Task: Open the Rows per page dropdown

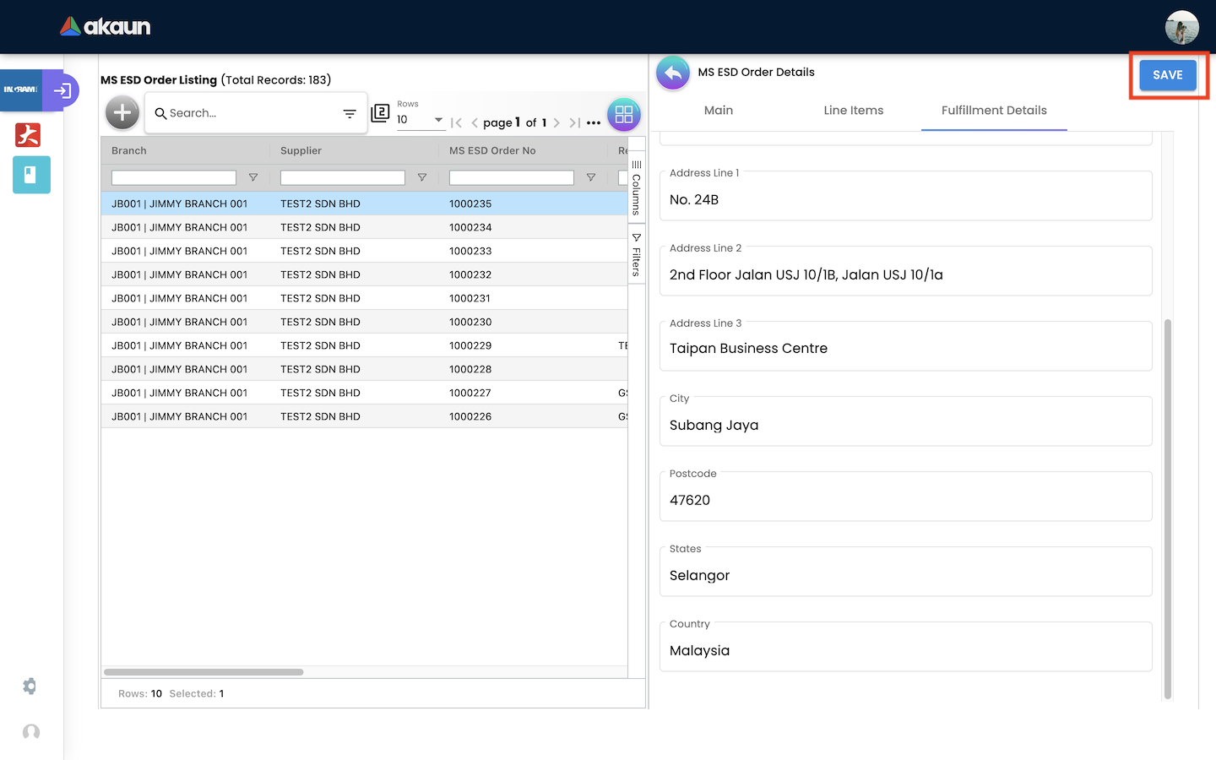Action: 421,120
